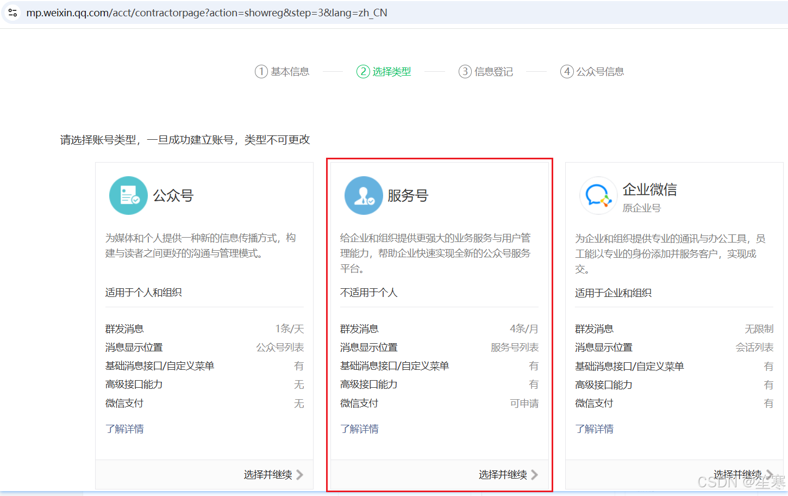Open 了解详情 link in 服务号 card
Image resolution: width=788 pixels, height=496 pixels.
[x=359, y=429]
